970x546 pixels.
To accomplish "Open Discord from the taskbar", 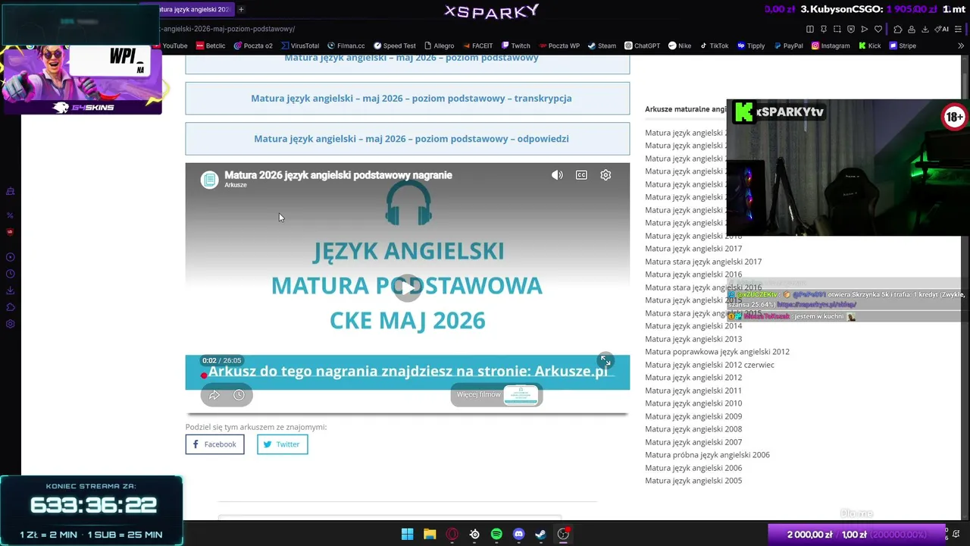I will (518, 535).
